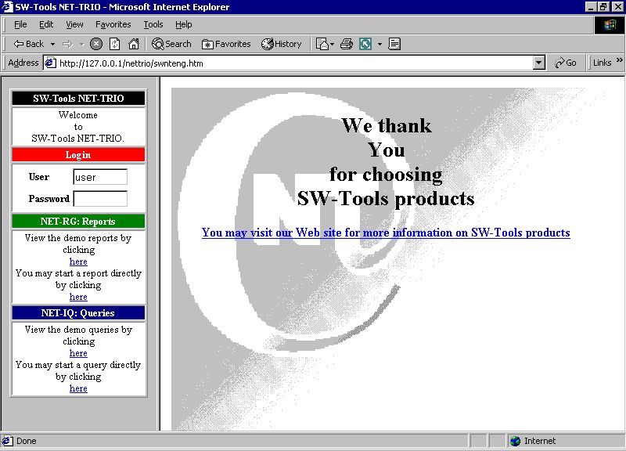Screen dimensions: 626x451
Task: Open the History pane
Action: point(282,44)
